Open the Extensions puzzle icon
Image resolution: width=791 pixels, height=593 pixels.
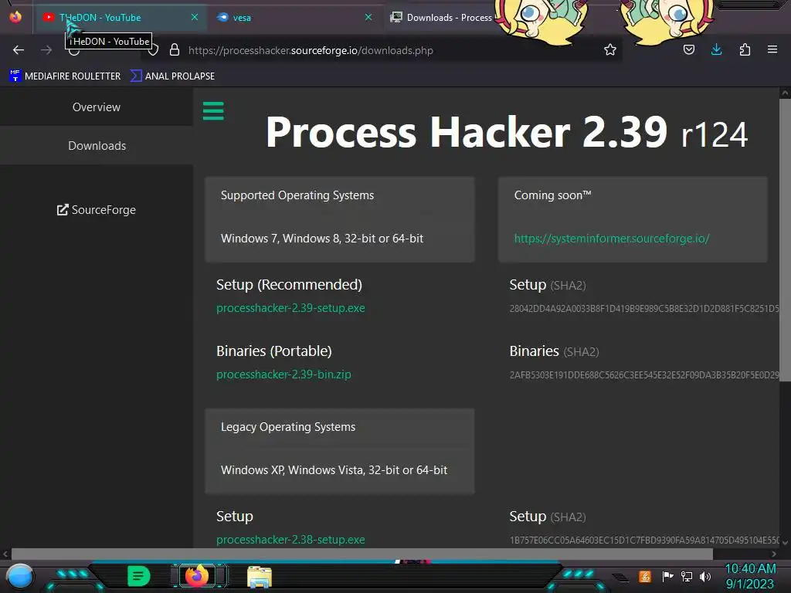point(745,49)
